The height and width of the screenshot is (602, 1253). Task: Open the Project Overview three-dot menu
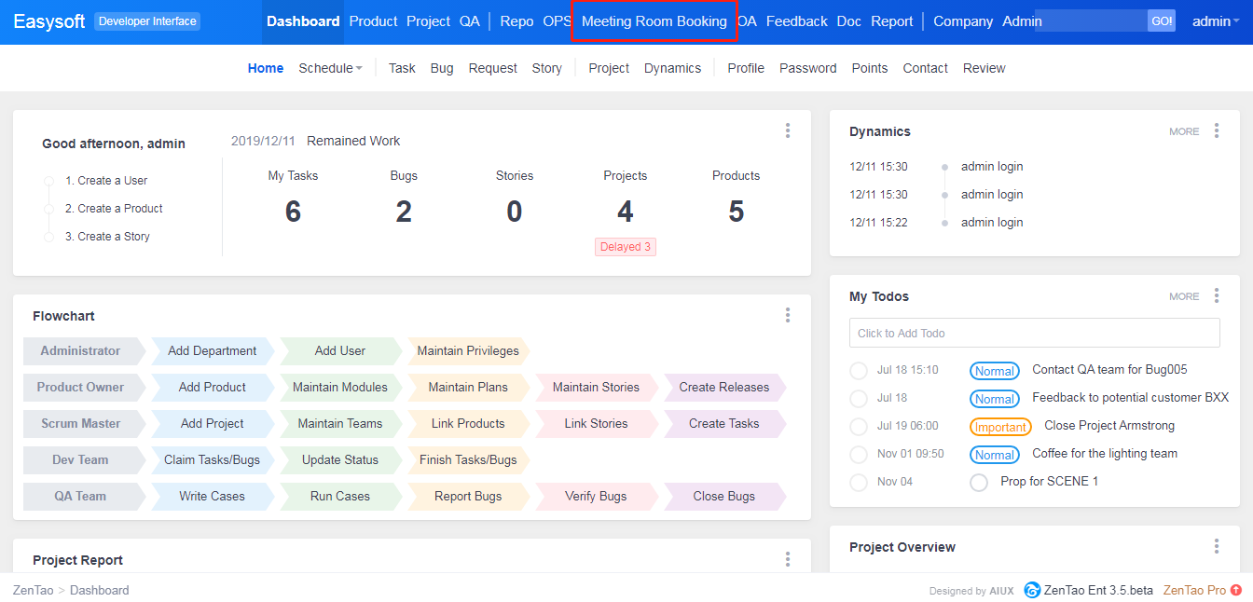pyautogui.click(x=1216, y=547)
